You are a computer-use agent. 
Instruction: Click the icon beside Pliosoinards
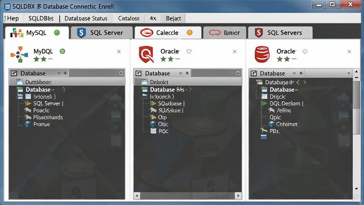[x=28, y=117]
